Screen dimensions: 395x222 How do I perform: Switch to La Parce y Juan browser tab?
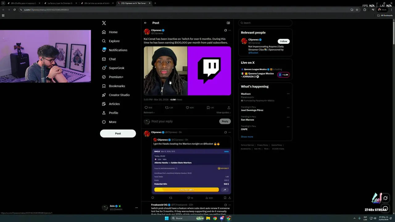pos(60,3)
